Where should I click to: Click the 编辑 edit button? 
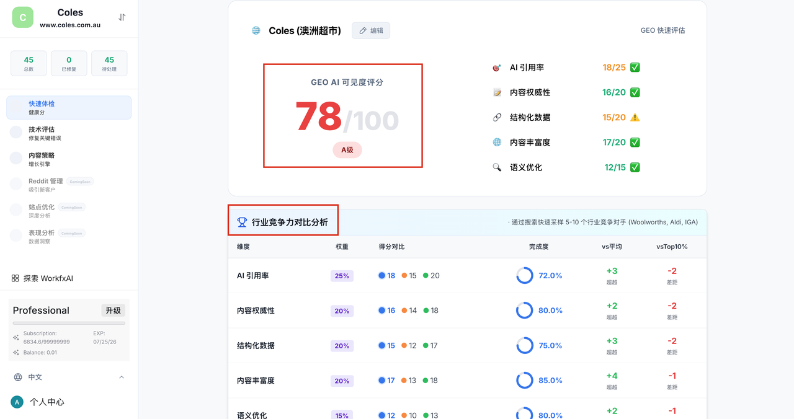point(371,30)
